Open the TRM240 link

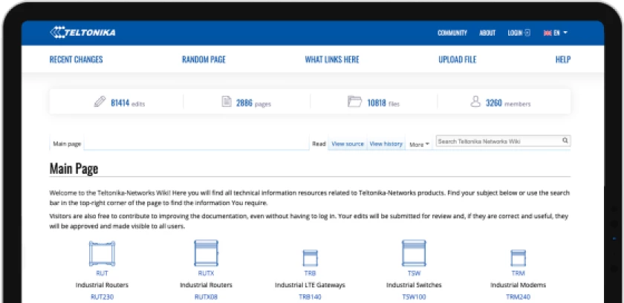tap(519, 297)
